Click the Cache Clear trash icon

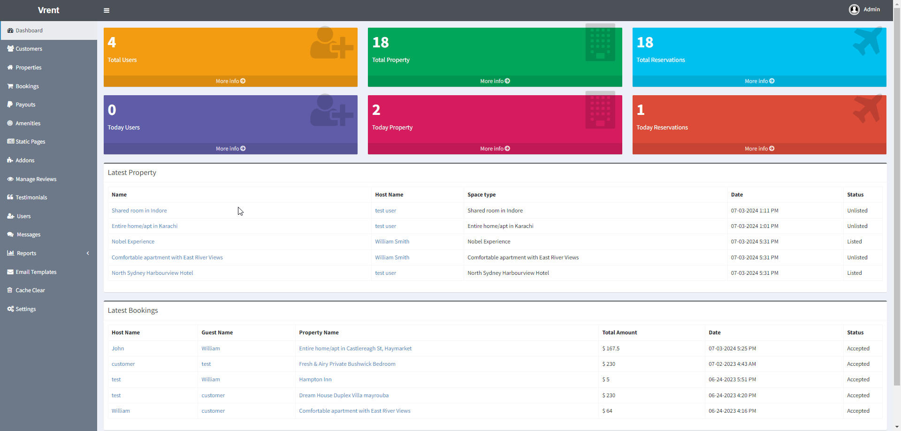pos(10,290)
